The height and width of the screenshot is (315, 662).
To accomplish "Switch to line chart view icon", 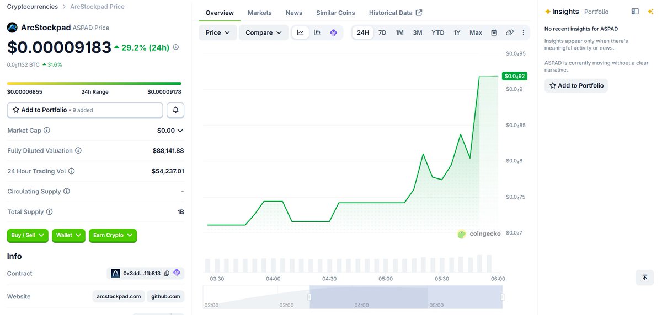I will click(x=300, y=32).
